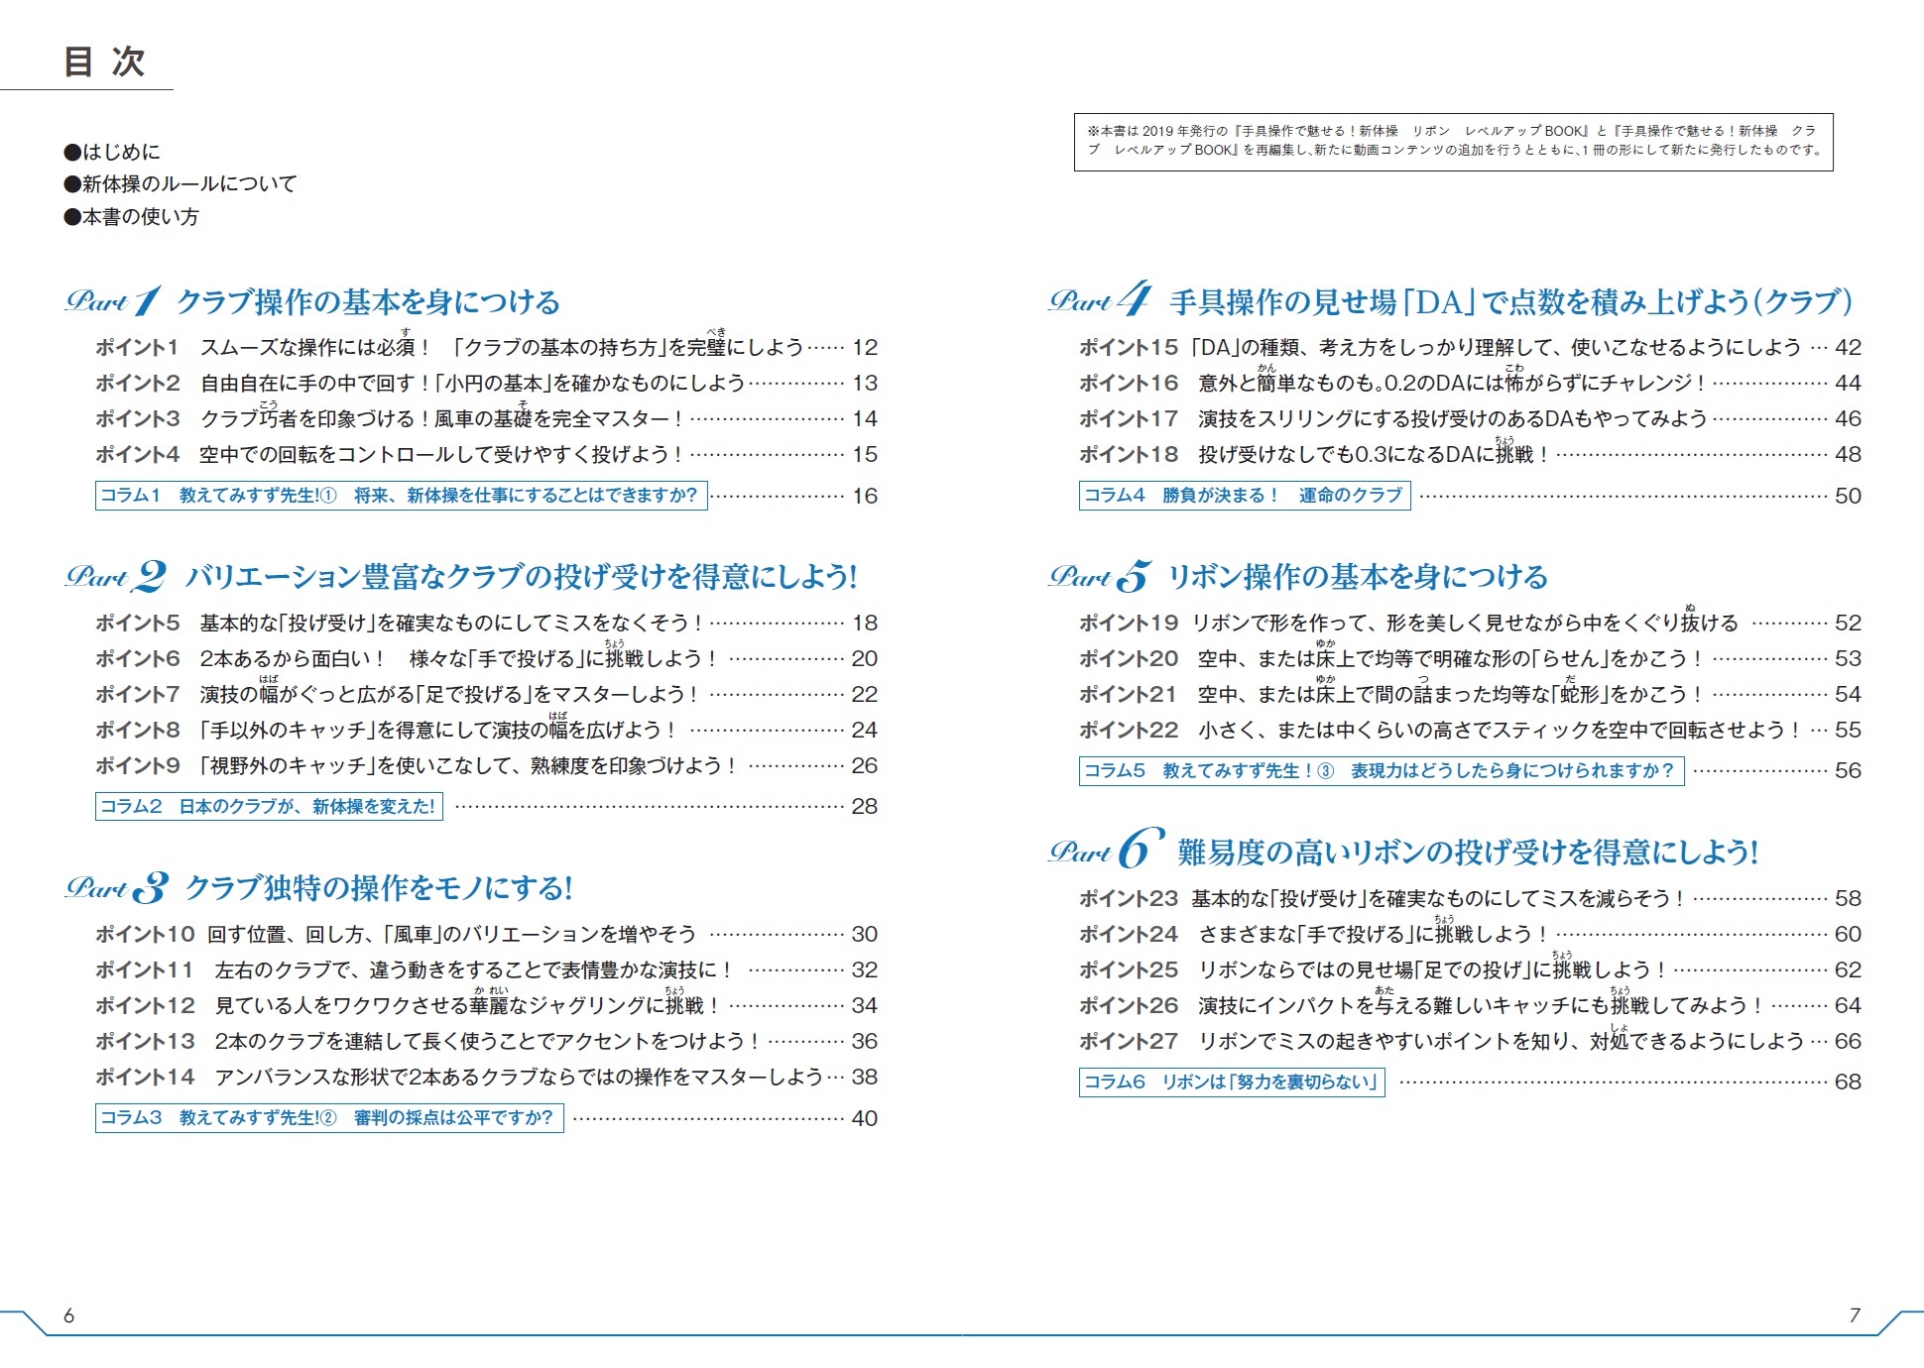Image resolution: width=1924 pixels, height=1368 pixels.
Task: Open コラム1 boxed entry
Action: point(401,496)
